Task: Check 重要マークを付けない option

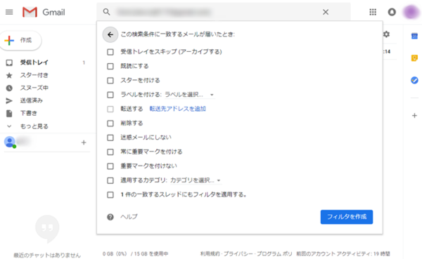Action: pos(110,166)
